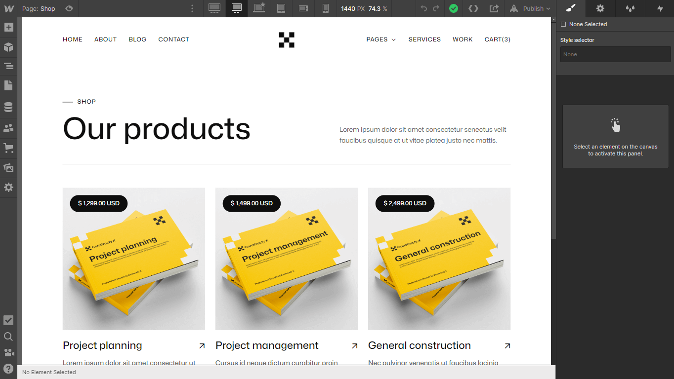Check the None Selected checkbox
This screenshot has height=379, width=674.
[563, 24]
